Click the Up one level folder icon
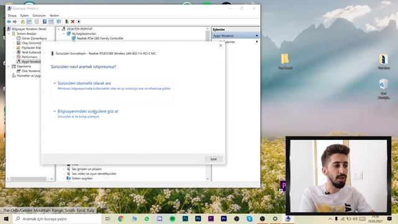 pos(22,22)
